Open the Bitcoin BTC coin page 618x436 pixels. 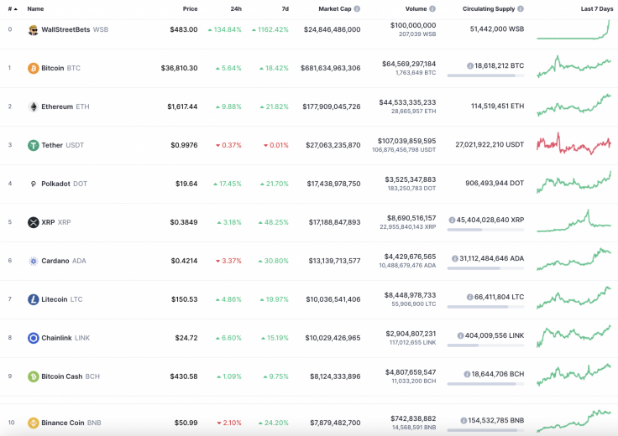point(60,68)
